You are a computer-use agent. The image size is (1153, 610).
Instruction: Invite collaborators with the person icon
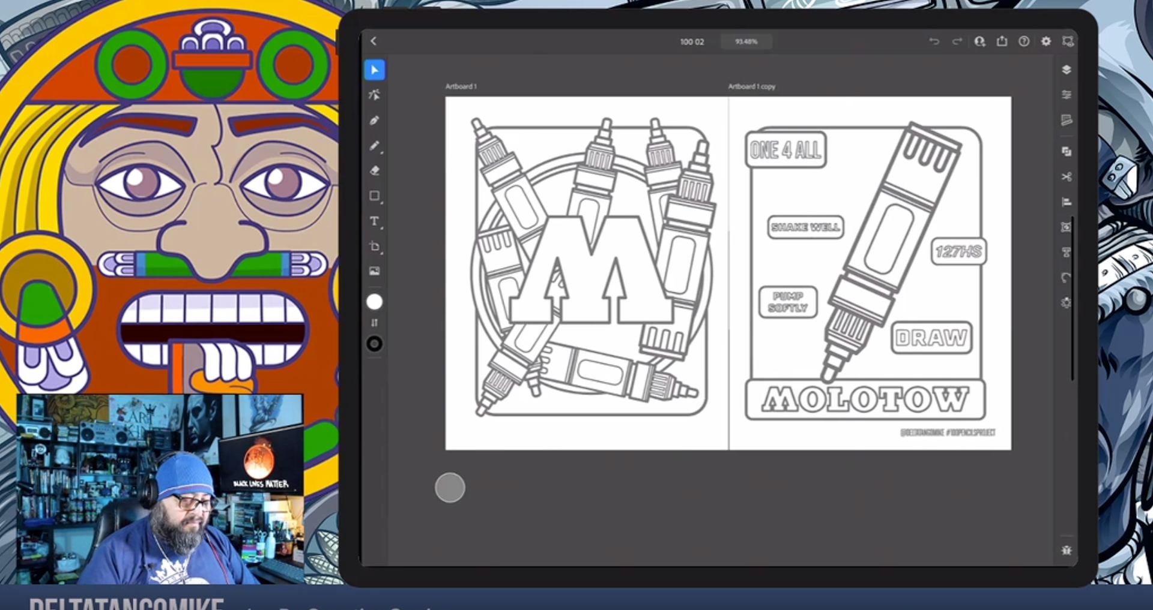coord(979,41)
